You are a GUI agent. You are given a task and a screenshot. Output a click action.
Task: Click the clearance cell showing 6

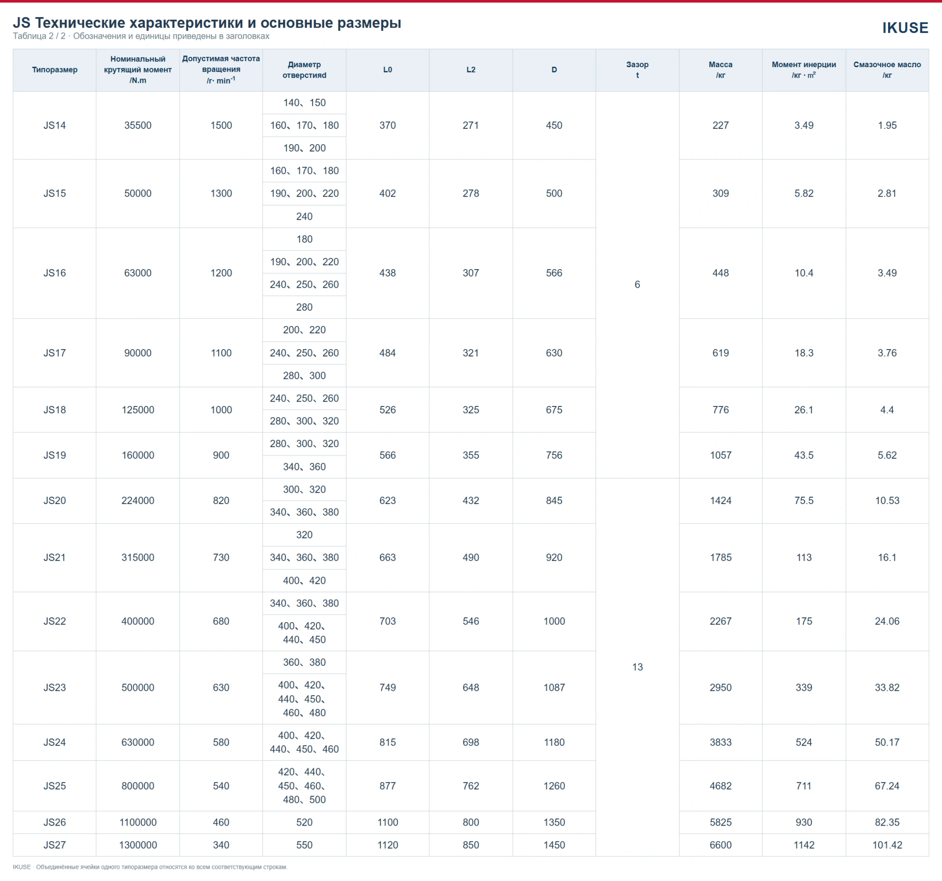pyautogui.click(x=637, y=284)
